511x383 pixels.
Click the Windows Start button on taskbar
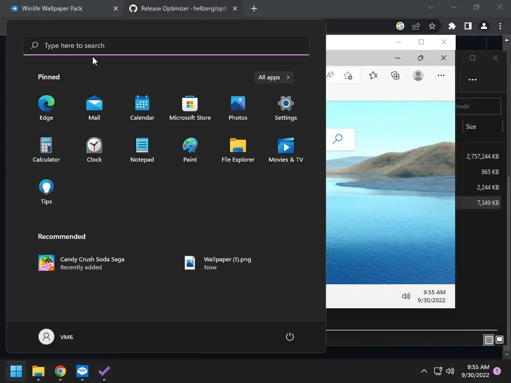(x=16, y=371)
